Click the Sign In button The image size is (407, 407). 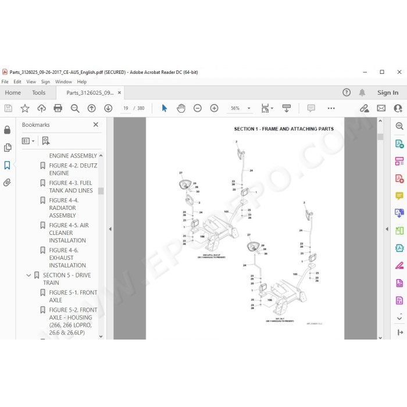tap(388, 92)
